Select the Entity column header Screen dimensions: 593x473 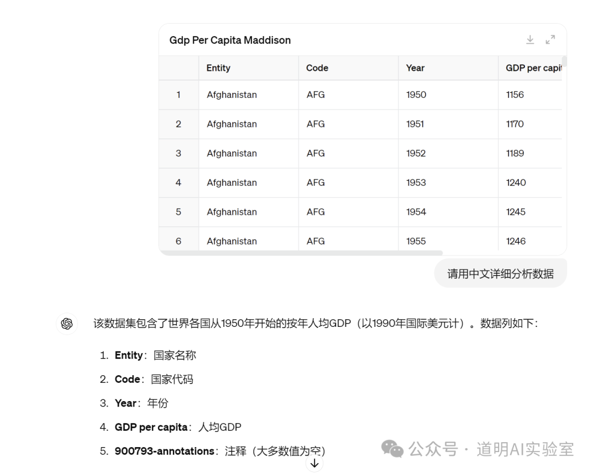(x=219, y=68)
